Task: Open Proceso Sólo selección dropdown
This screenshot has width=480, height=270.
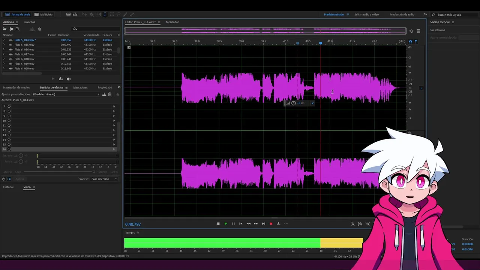Action: click(x=104, y=179)
